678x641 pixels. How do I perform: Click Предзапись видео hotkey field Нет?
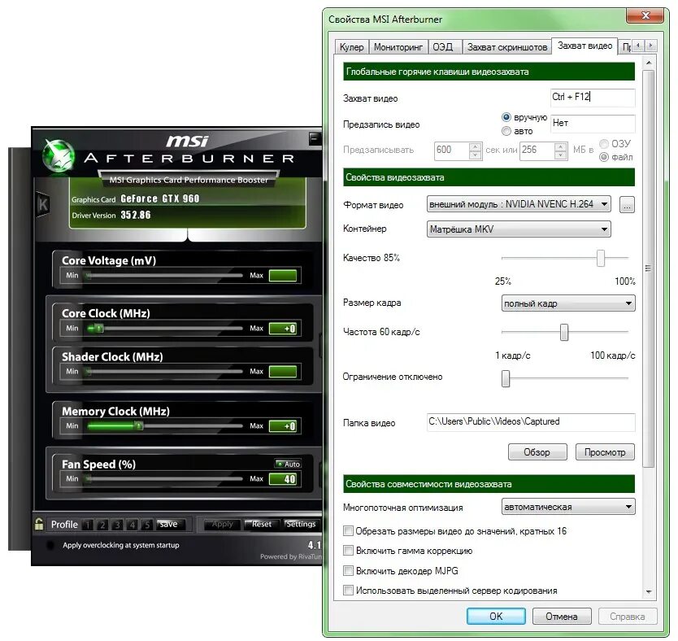click(x=593, y=124)
